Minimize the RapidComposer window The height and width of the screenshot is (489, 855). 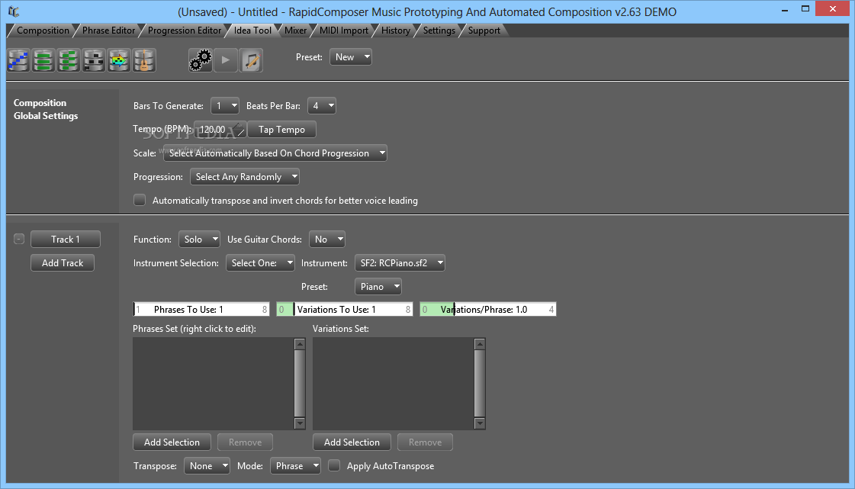point(785,9)
